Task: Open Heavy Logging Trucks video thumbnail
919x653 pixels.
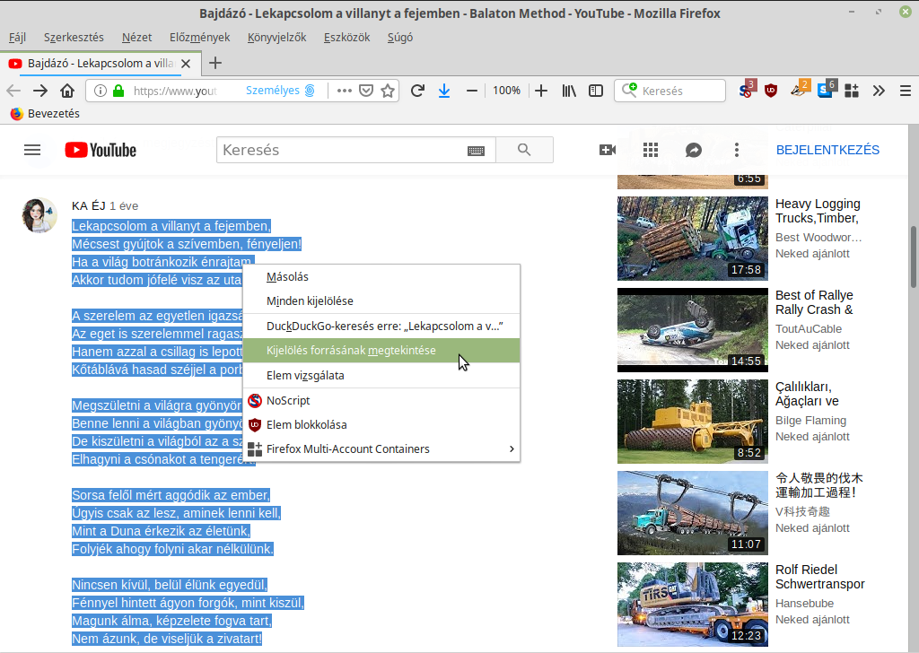Action: [692, 239]
